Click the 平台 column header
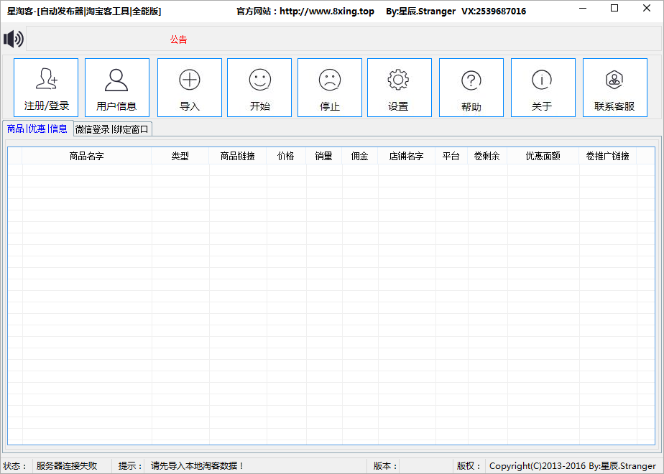The width and height of the screenshot is (664, 474). (451, 156)
